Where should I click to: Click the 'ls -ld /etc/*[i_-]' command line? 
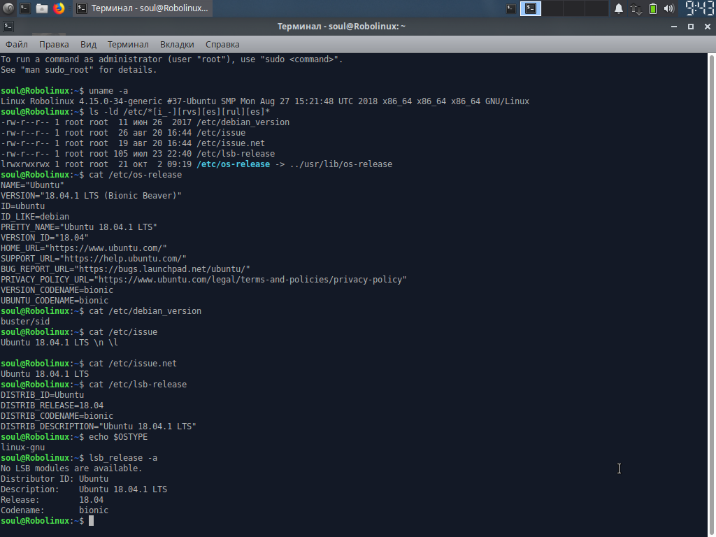(x=135, y=111)
